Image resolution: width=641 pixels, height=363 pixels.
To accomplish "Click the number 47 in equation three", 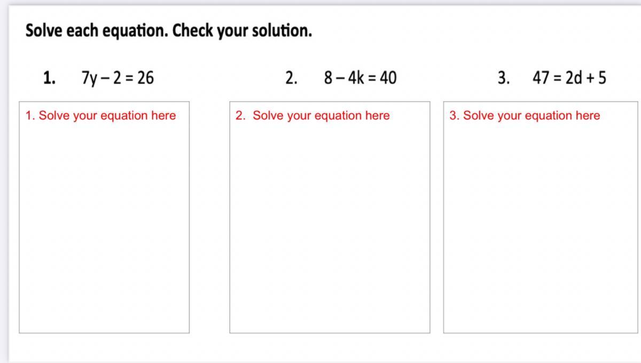I will (542, 78).
